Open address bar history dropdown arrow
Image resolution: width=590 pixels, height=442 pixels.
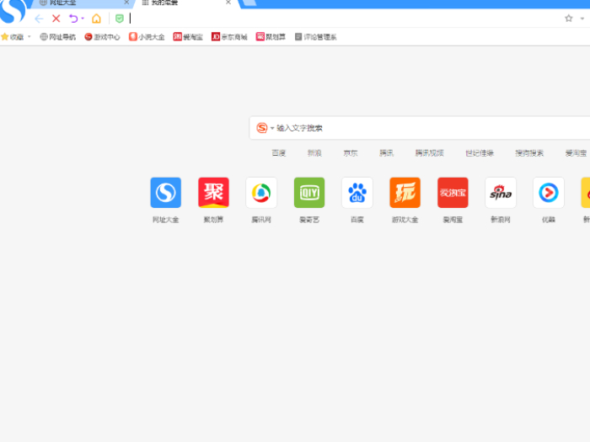[582, 18]
